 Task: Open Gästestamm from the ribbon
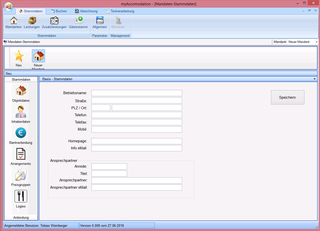(x=78, y=23)
